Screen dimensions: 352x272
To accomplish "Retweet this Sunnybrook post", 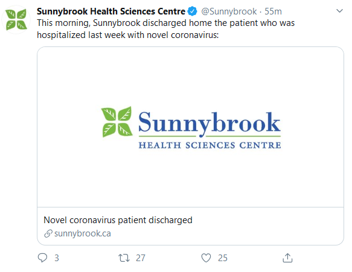I will point(124,258).
